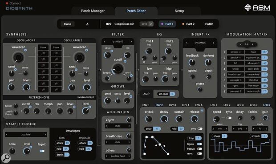Select next LFO trig mode after poly
Image resolution: width=276 pixels, height=164 pixels.
247,129
